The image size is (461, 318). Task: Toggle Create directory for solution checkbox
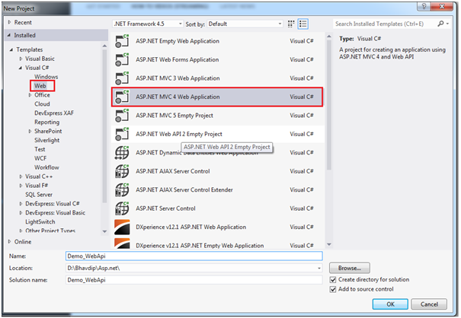(x=333, y=279)
